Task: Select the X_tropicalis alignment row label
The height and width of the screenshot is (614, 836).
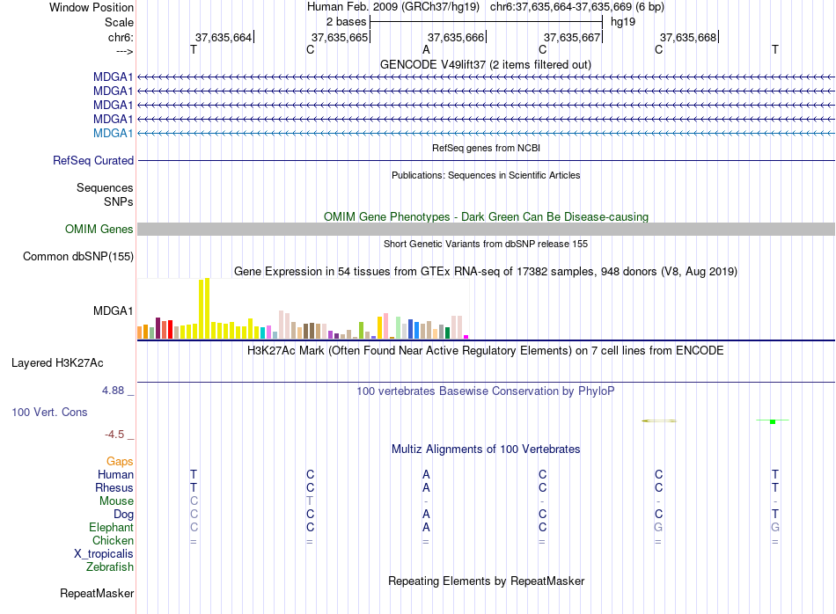Action: (104, 554)
